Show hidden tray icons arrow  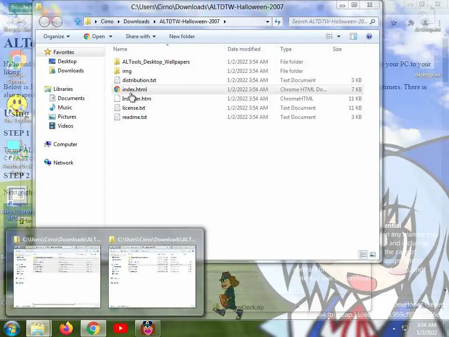point(394,329)
